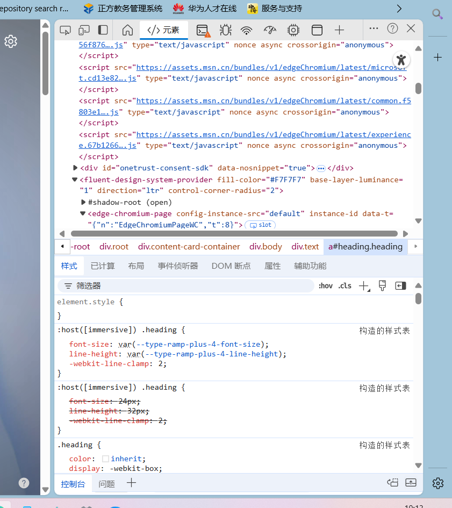Click the browser sidebar plus customize icon
This screenshot has height=508, width=452.
(437, 58)
